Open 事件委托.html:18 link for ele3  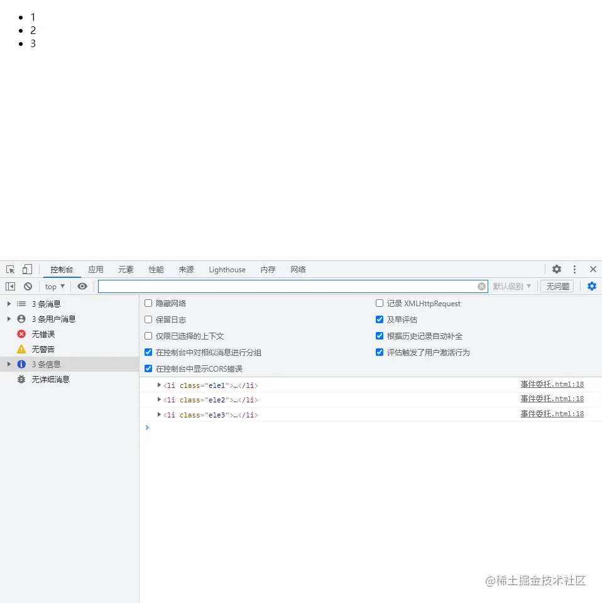click(x=552, y=414)
